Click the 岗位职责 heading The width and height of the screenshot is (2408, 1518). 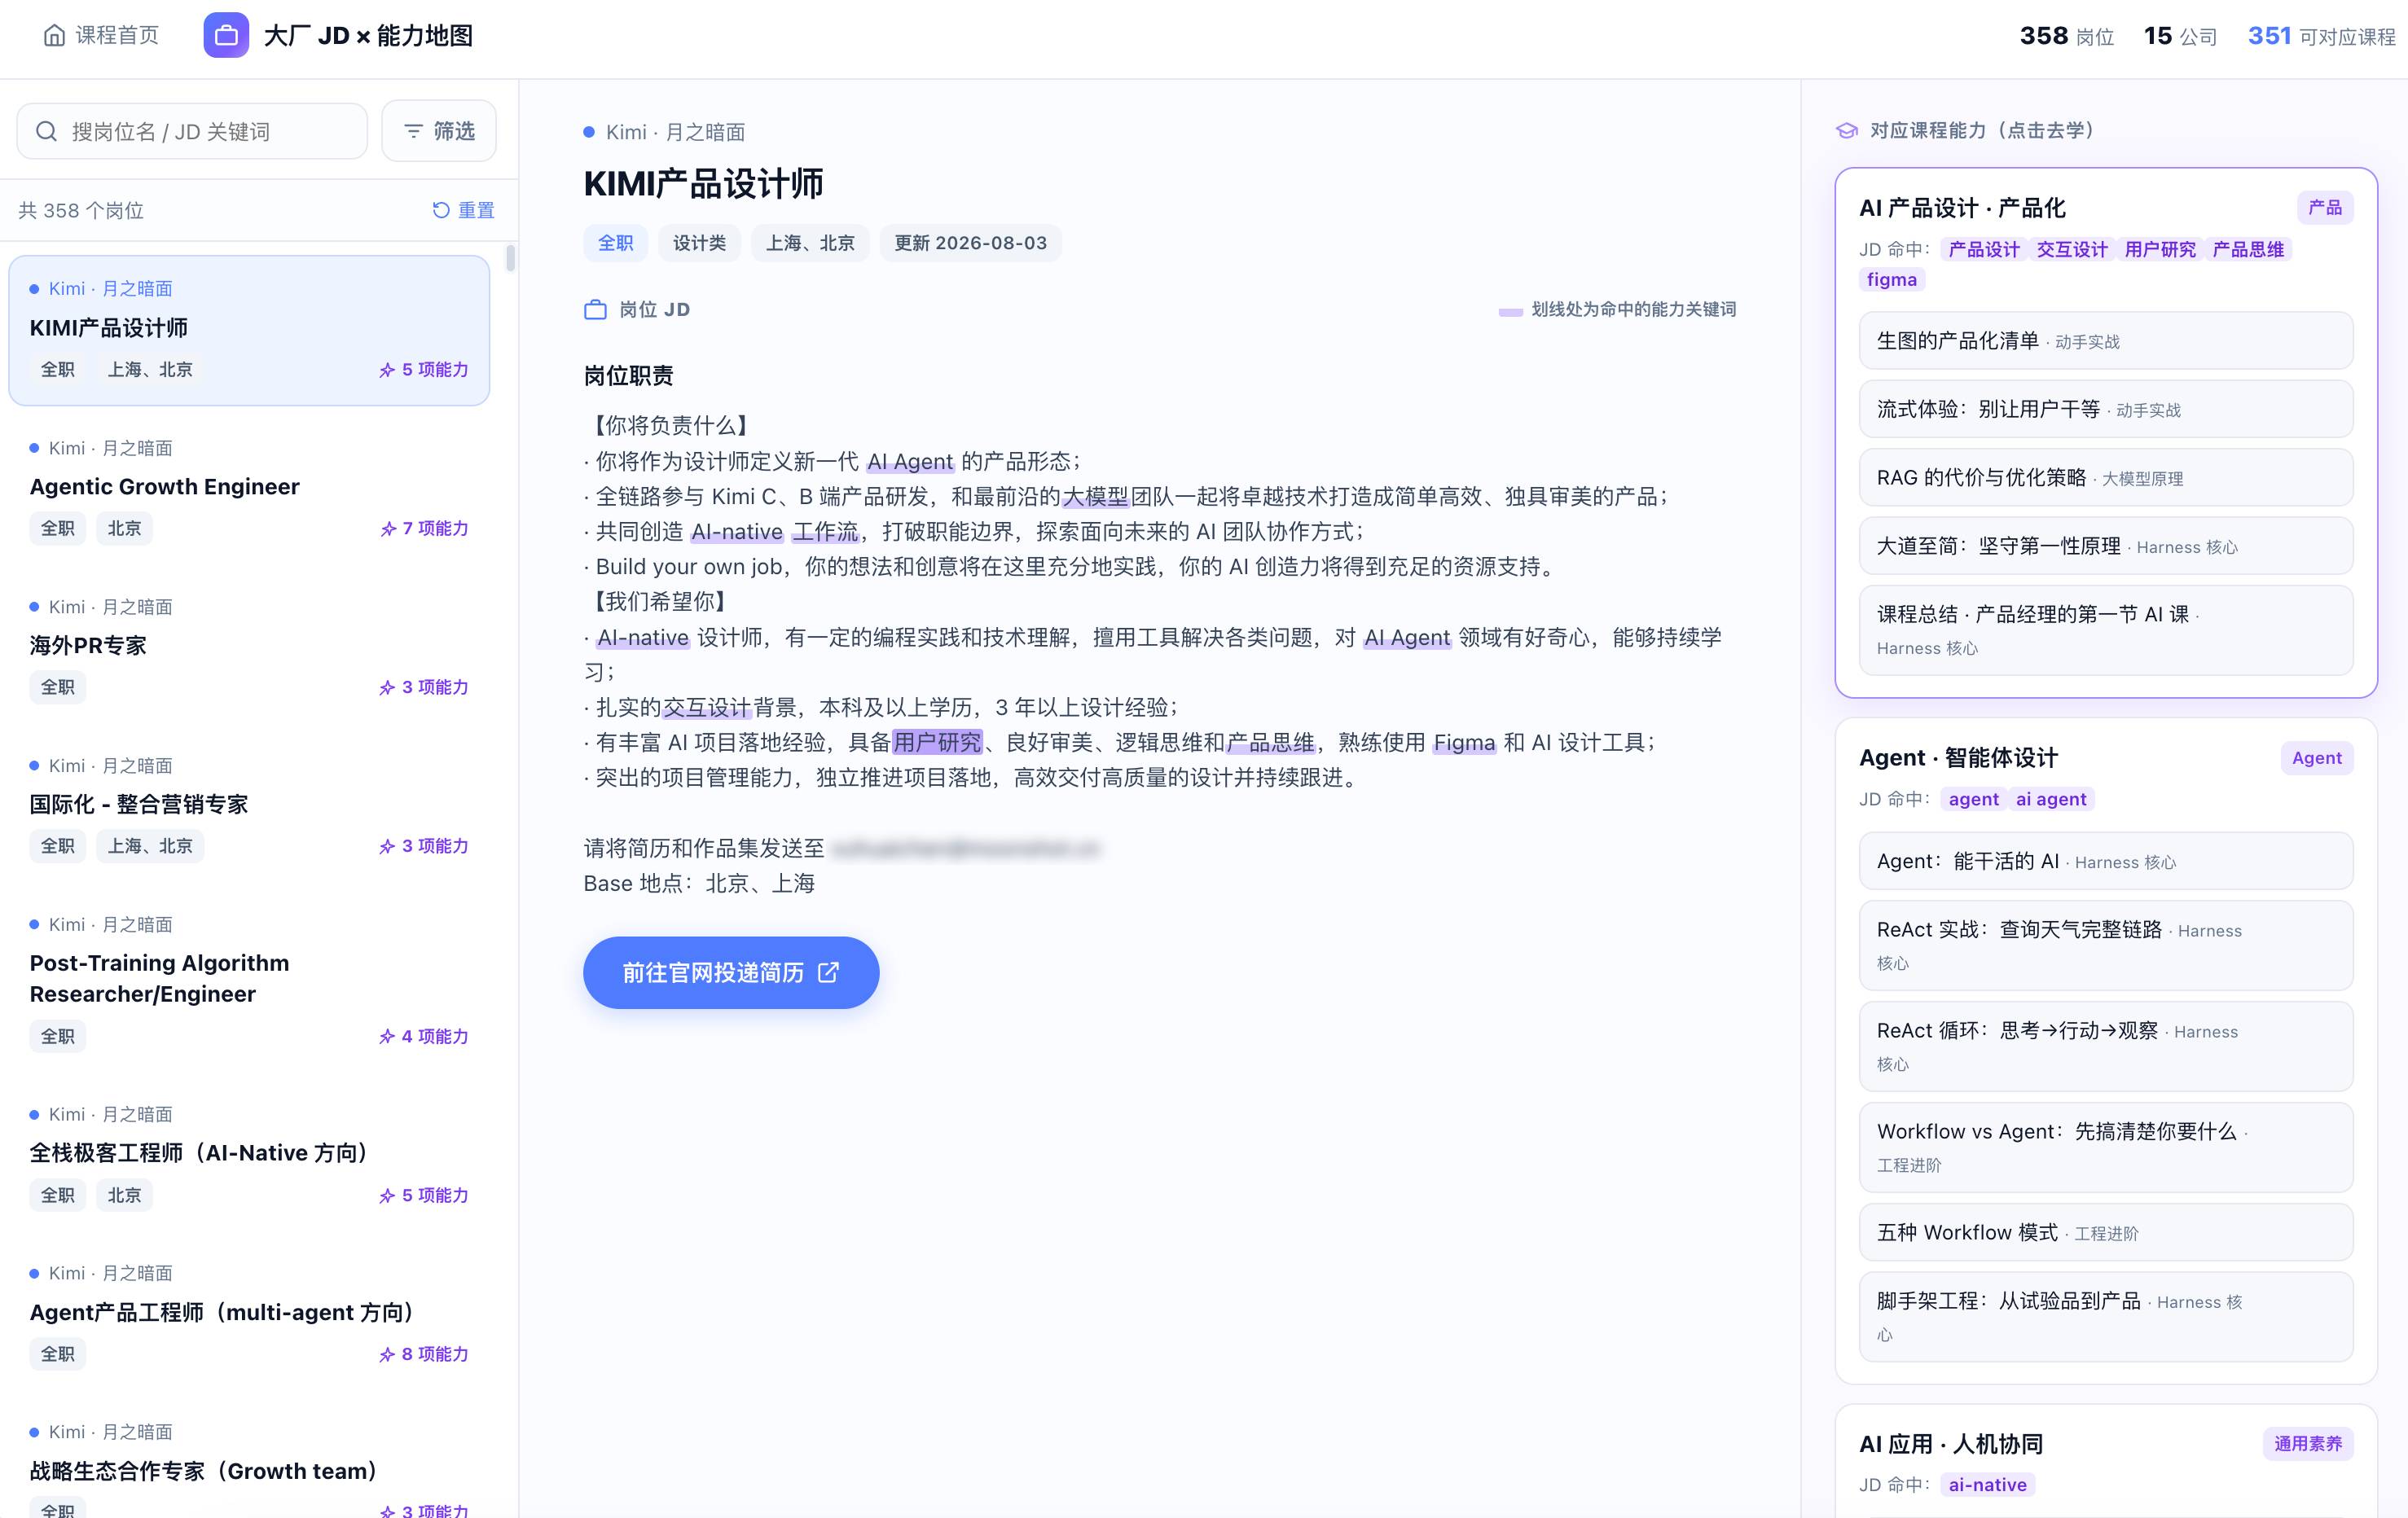628,375
